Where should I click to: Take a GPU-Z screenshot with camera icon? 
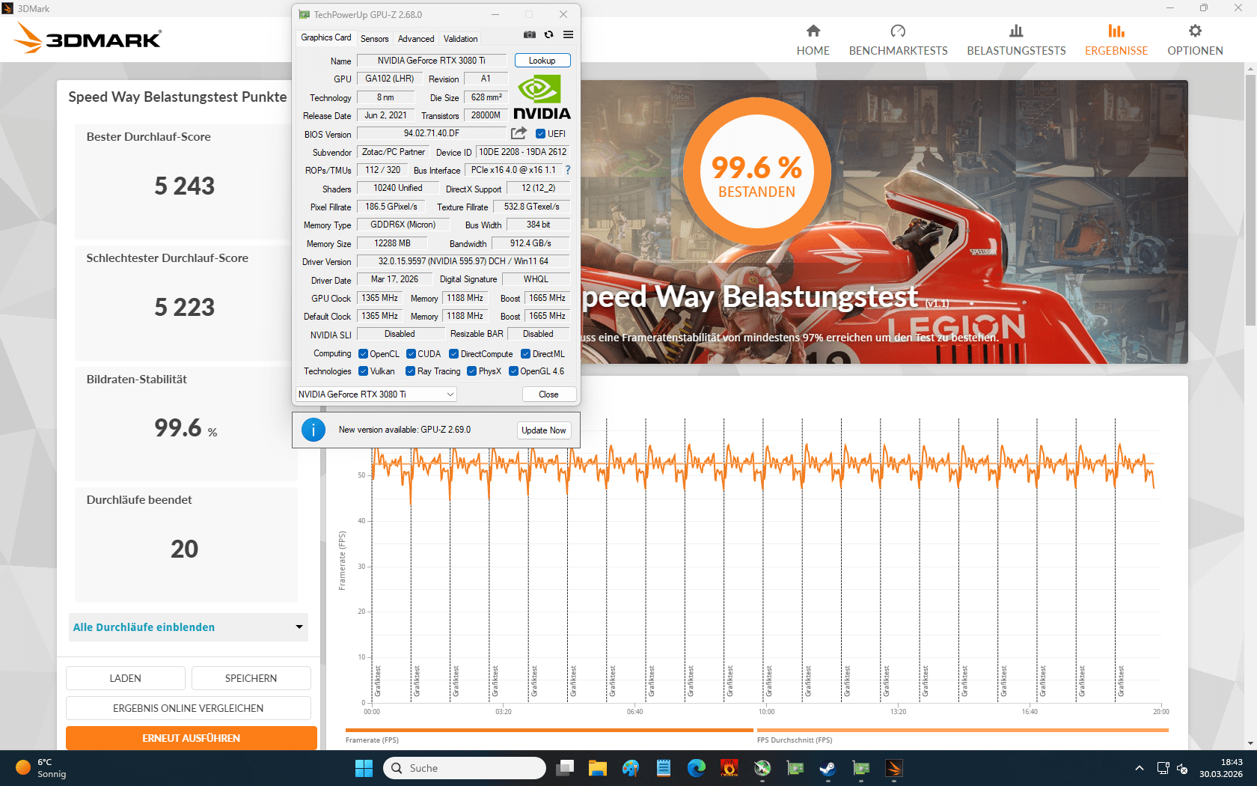[530, 34]
